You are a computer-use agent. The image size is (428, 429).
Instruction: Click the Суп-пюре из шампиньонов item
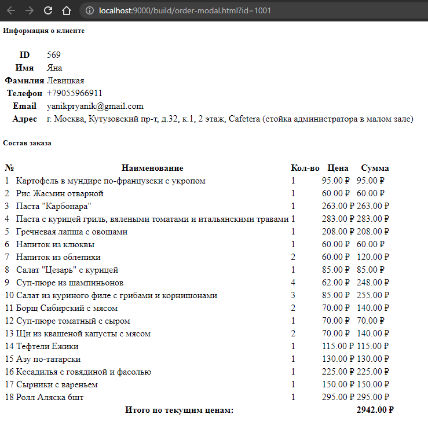point(69,283)
